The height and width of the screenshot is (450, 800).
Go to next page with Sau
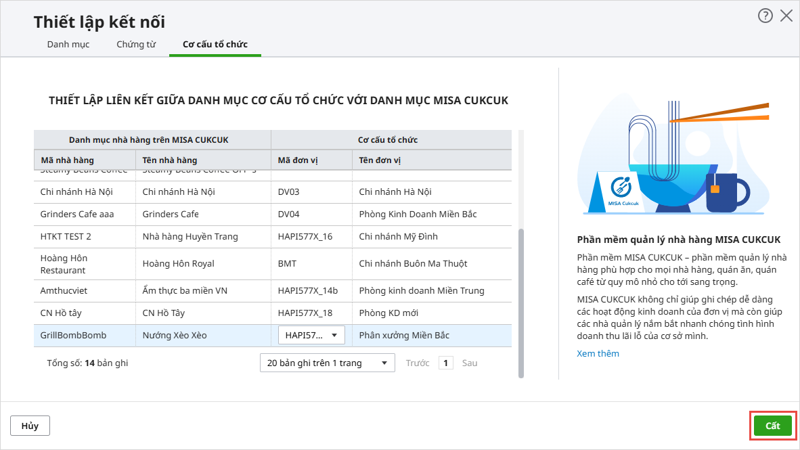(470, 363)
